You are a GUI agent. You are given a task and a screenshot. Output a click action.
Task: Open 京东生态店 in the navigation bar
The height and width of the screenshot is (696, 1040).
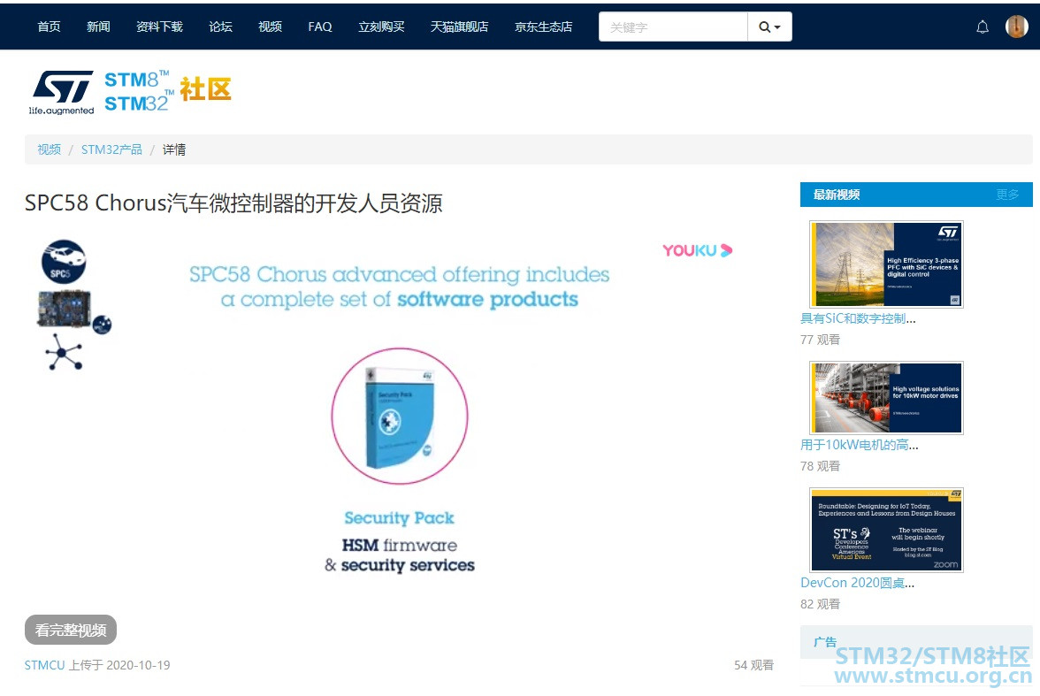pos(543,27)
